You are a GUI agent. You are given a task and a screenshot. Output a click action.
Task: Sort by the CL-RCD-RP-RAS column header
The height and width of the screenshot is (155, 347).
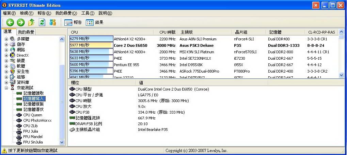coord(321,32)
